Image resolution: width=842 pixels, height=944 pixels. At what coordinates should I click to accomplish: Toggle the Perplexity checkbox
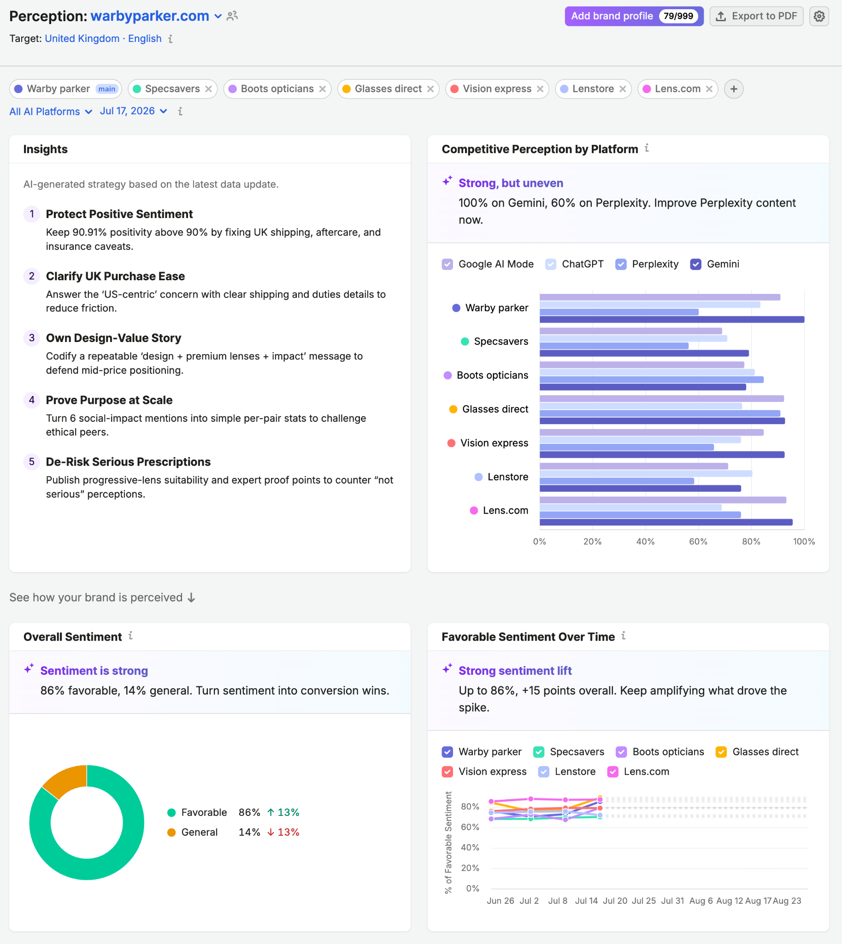click(621, 264)
